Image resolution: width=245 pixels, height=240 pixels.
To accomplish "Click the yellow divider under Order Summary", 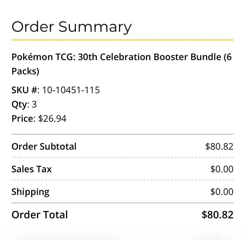I will point(123,40).
